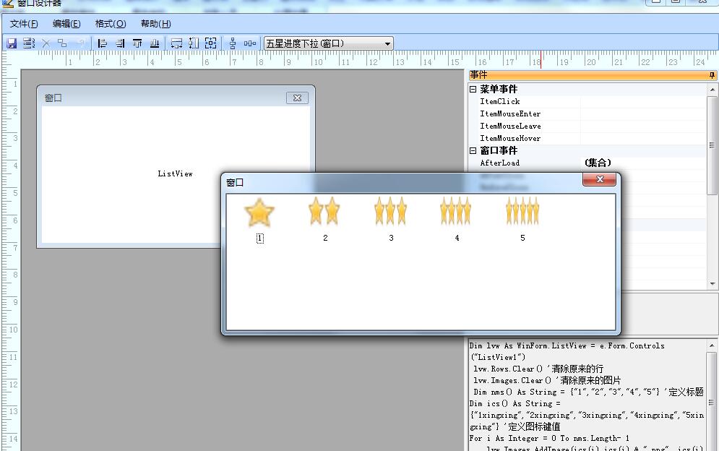
Task: Click the events list scrollbar up arrow
Action: point(712,89)
